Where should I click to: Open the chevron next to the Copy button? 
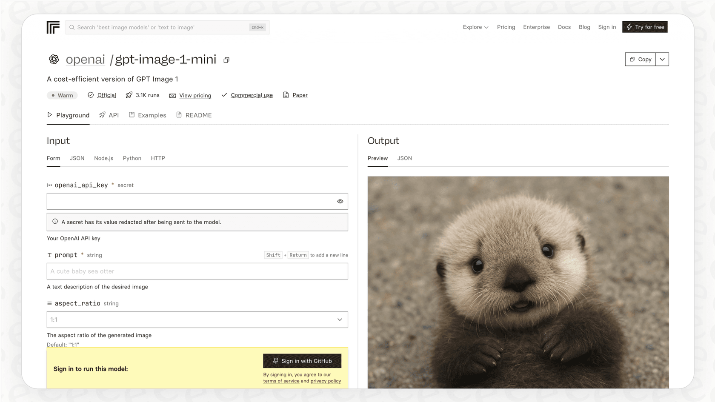[x=662, y=59]
